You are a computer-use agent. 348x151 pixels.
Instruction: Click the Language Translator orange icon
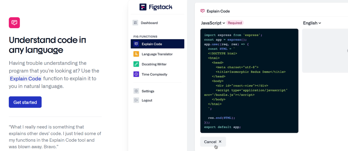136,54
